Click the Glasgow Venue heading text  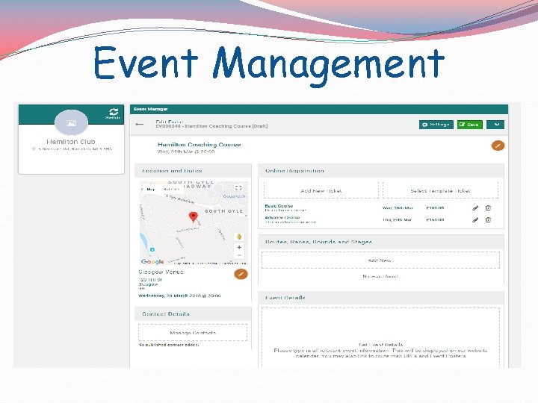pos(161,272)
